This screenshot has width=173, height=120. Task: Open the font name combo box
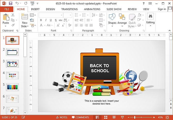tap(51, 15)
